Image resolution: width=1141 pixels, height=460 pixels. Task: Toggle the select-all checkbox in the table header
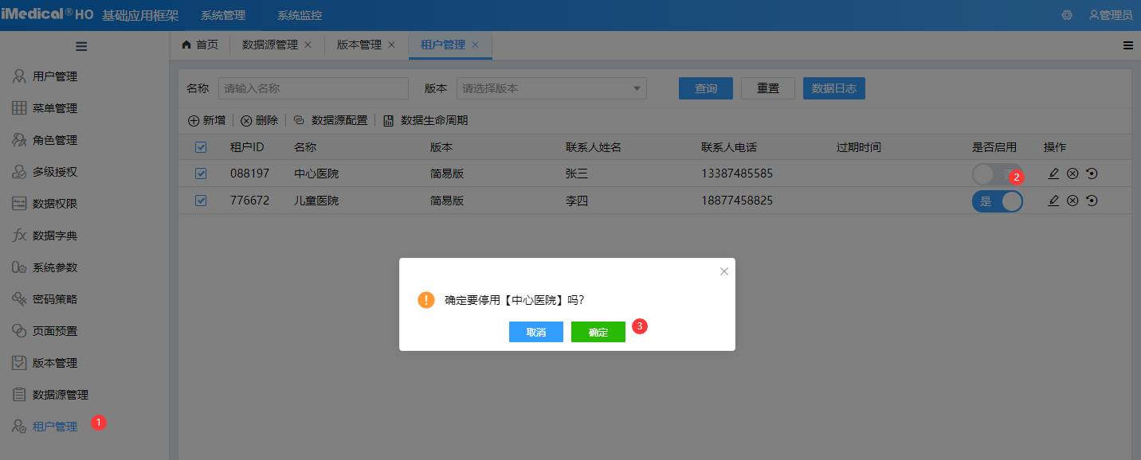pos(201,146)
